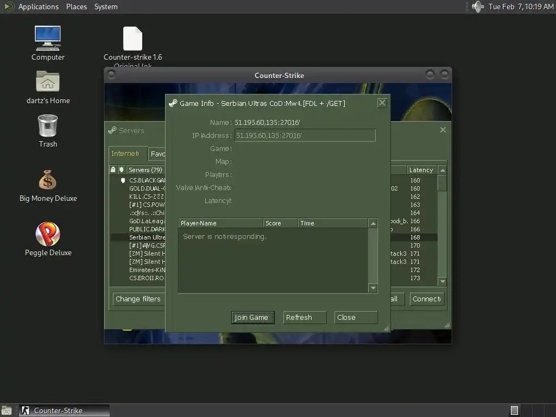Sort player list by Score column
The height and width of the screenshot is (417, 556).
click(280, 223)
